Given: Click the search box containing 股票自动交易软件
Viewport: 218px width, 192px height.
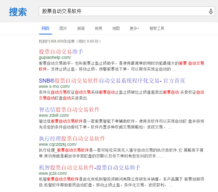Looking at the screenshot, I should click(127, 11).
